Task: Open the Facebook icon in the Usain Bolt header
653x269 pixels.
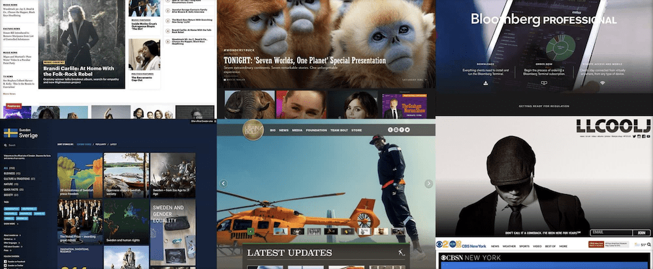Action: point(402,130)
